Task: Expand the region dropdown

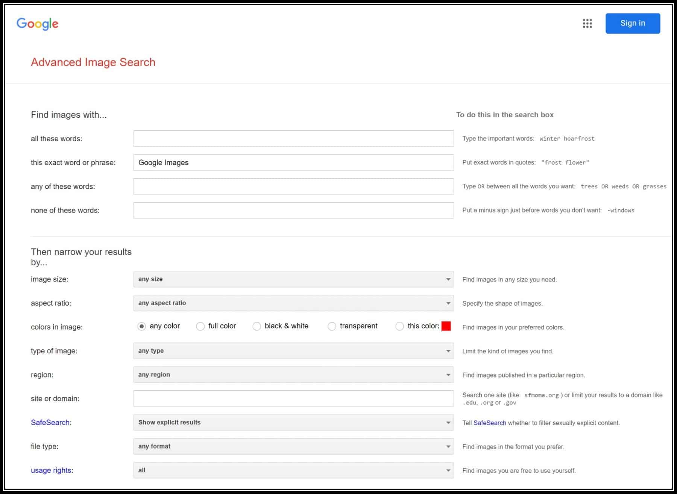Action: coord(293,375)
